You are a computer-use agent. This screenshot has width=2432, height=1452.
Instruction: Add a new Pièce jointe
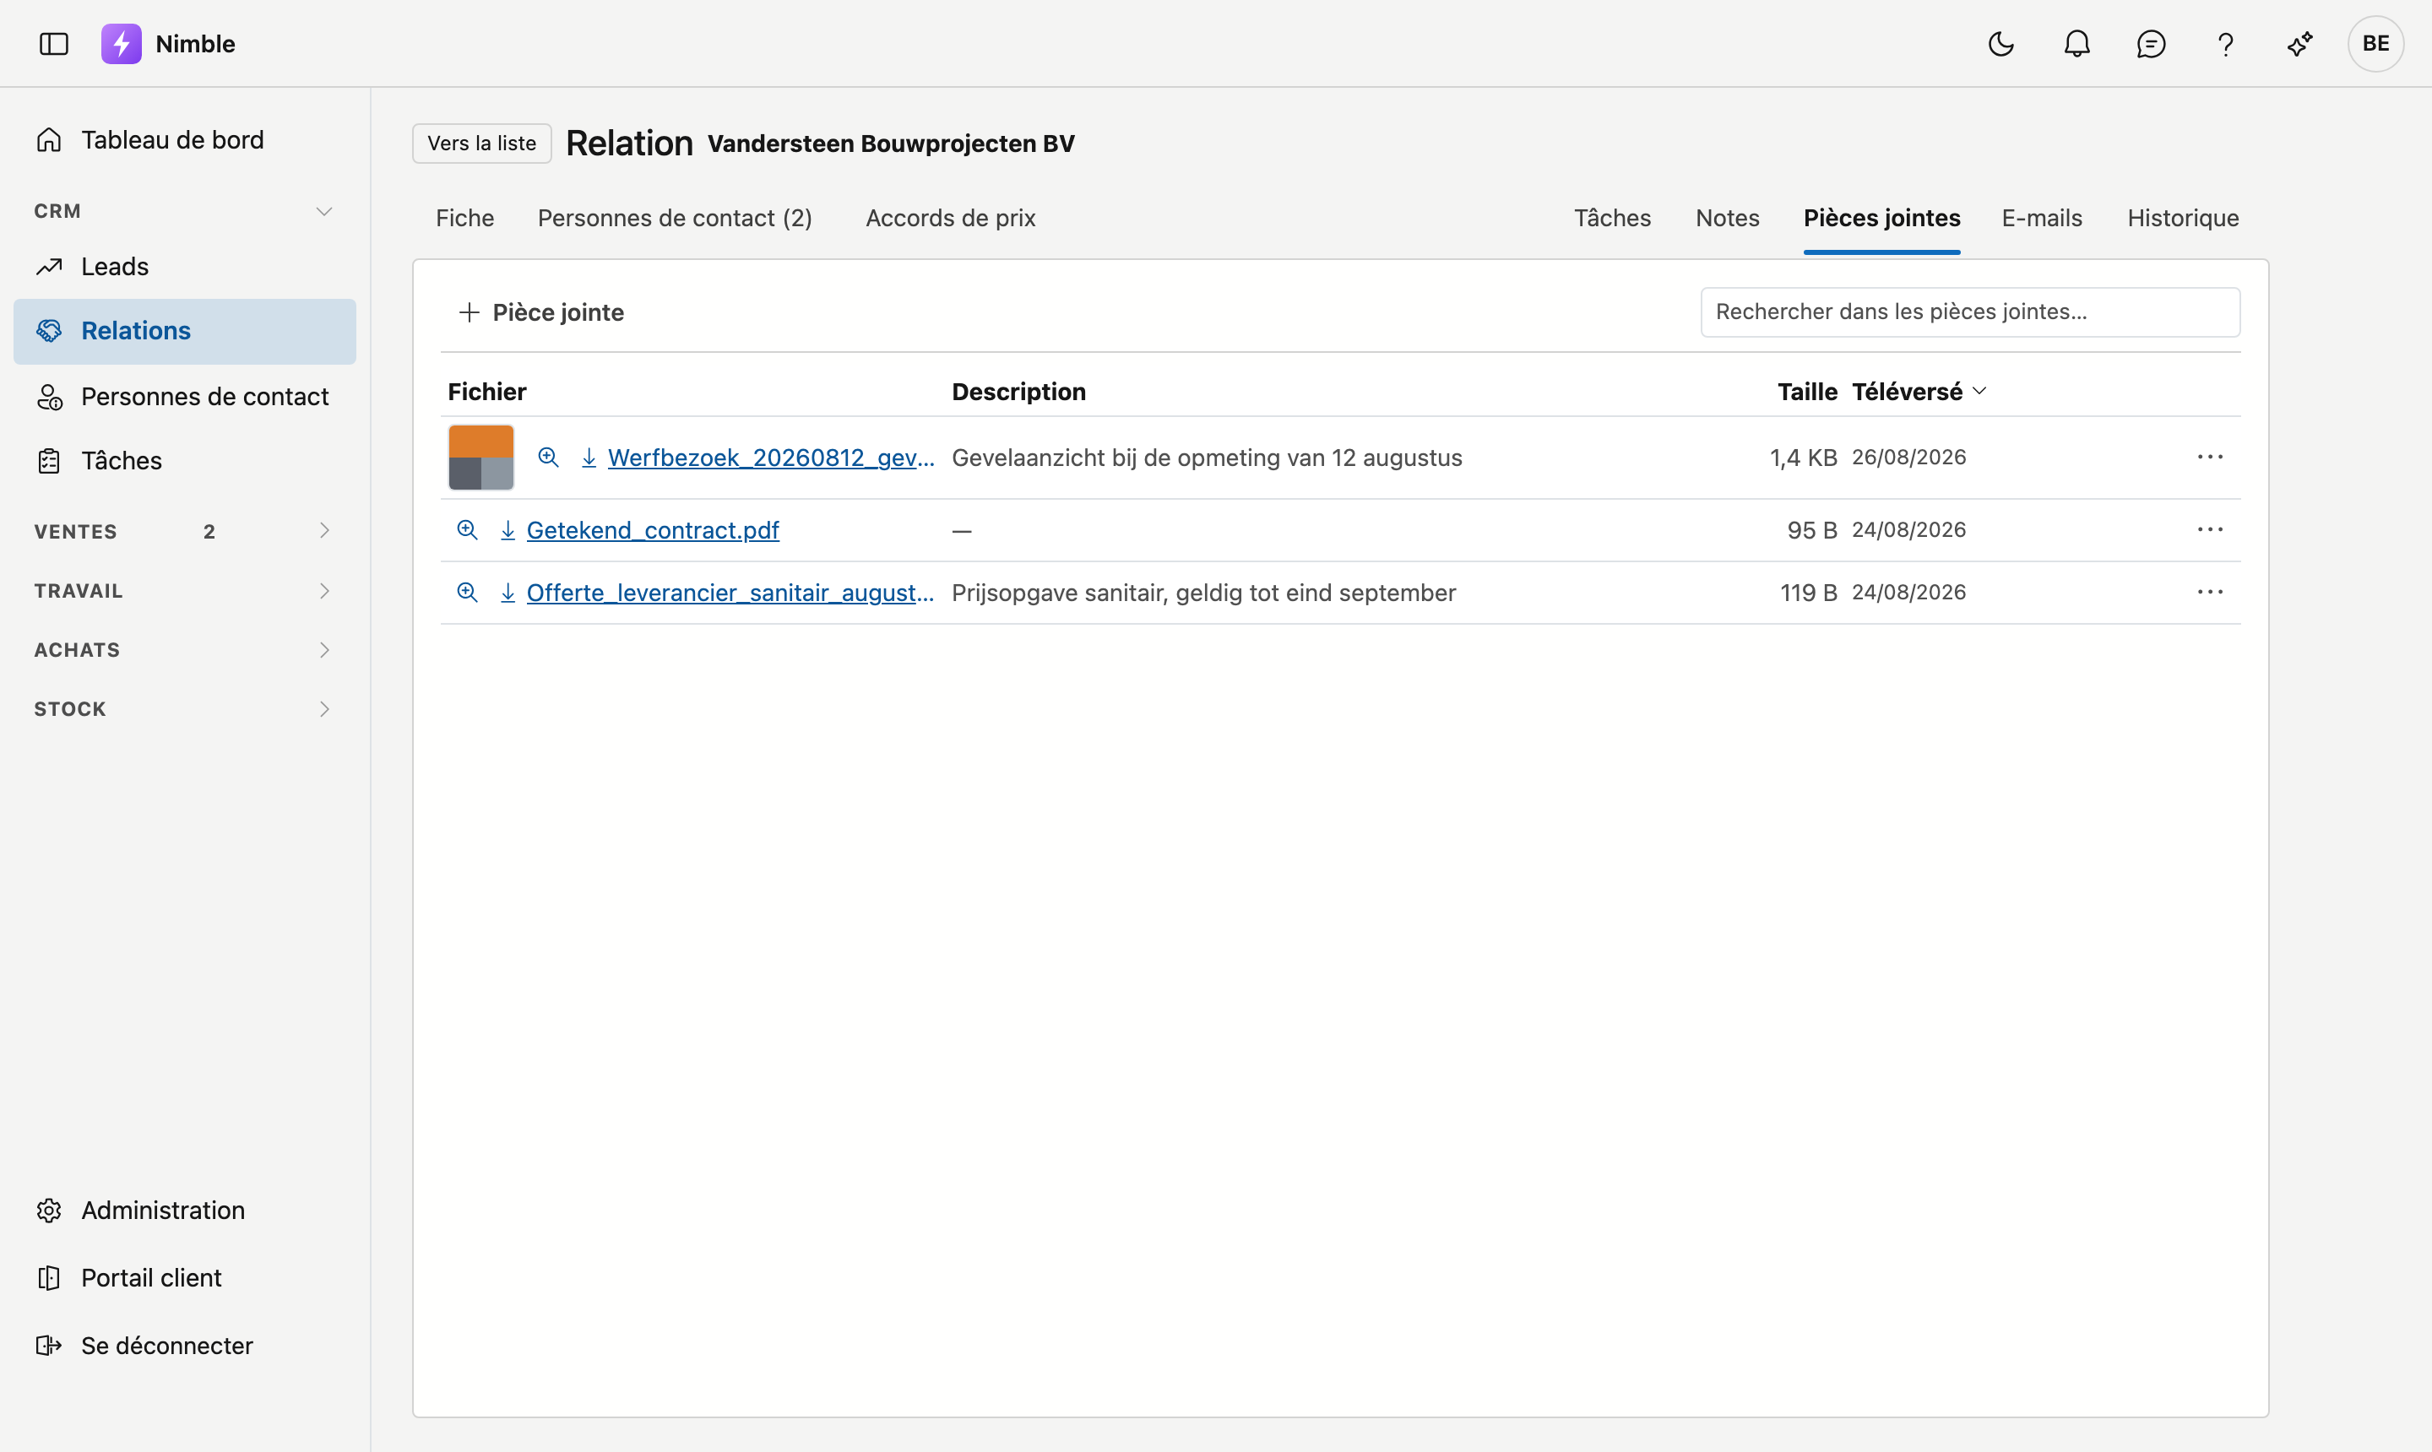pyautogui.click(x=540, y=312)
